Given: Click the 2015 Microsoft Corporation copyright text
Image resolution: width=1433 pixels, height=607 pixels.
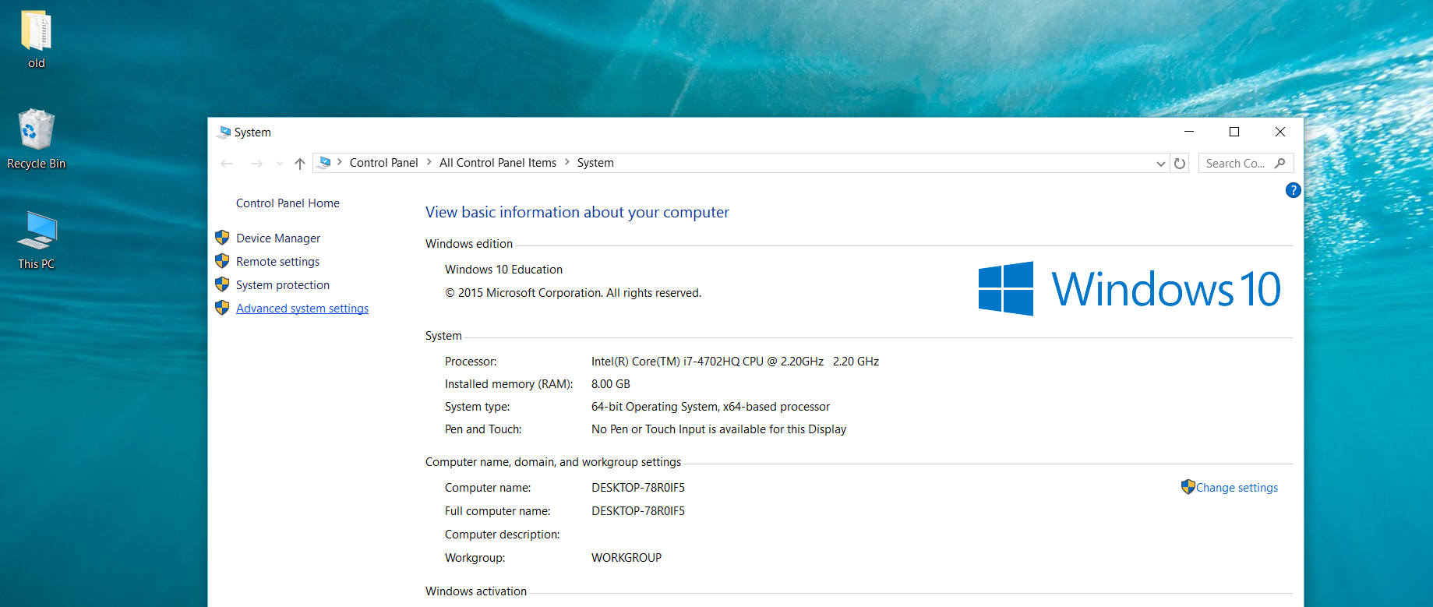Looking at the screenshot, I should pyautogui.click(x=573, y=293).
